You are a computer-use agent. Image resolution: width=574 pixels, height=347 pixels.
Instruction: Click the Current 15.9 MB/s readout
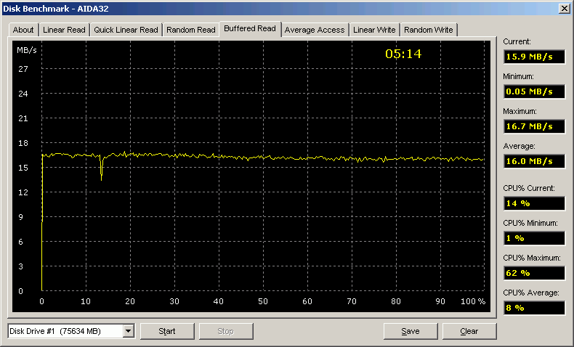point(533,57)
